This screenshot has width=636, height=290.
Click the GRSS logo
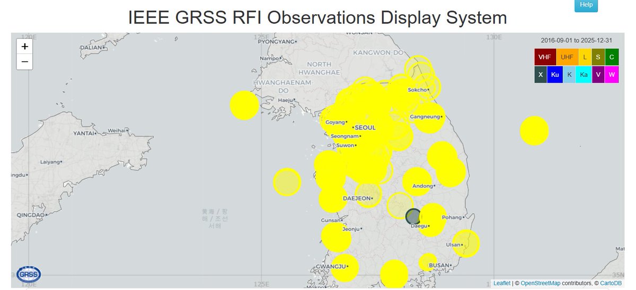29,274
